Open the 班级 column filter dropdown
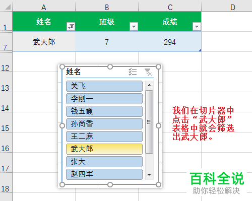Screen dimensions: 252x201 [x=134, y=27]
